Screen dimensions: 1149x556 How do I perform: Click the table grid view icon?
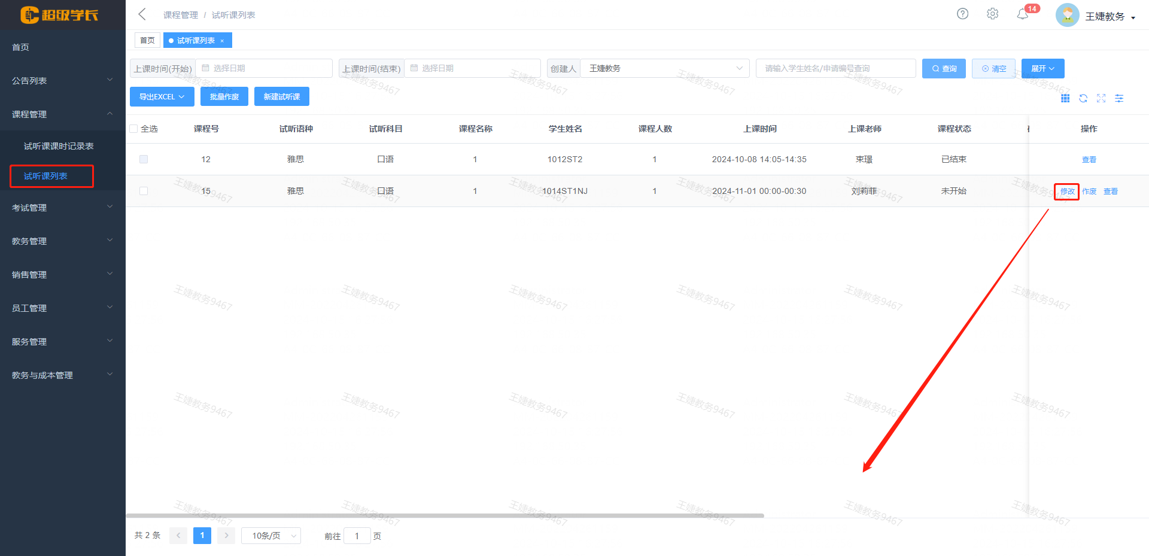[1065, 98]
